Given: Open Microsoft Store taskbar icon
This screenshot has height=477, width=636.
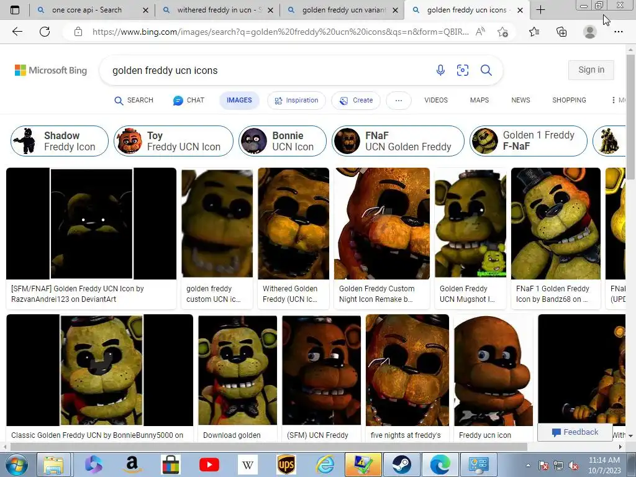Looking at the screenshot, I should tap(170, 465).
